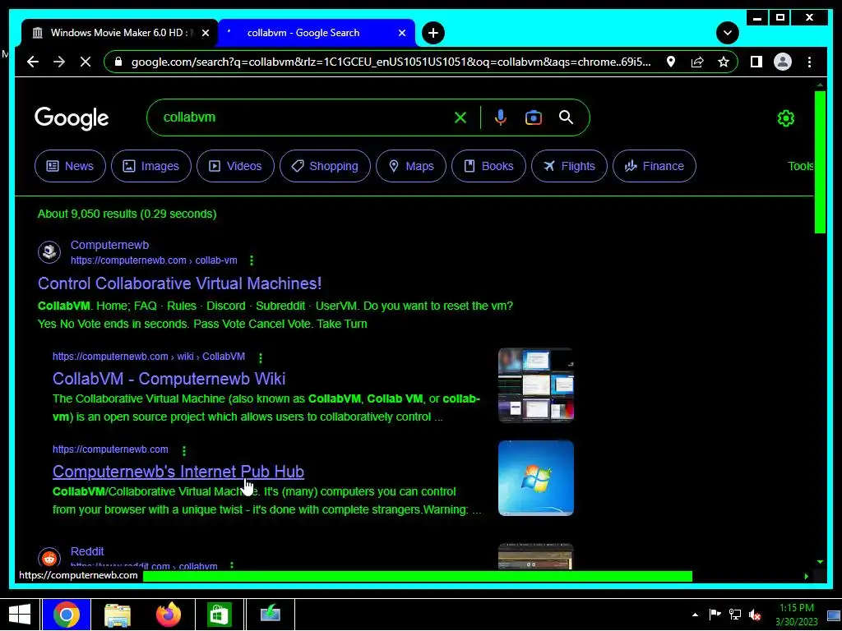Click the muted volume tray icon
The image size is (842, 631).
(x=755, y=615)
